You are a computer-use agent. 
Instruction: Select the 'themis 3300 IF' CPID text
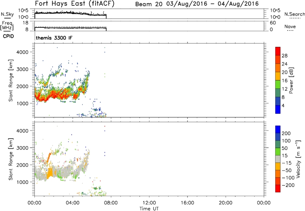[x=54, y=38]
